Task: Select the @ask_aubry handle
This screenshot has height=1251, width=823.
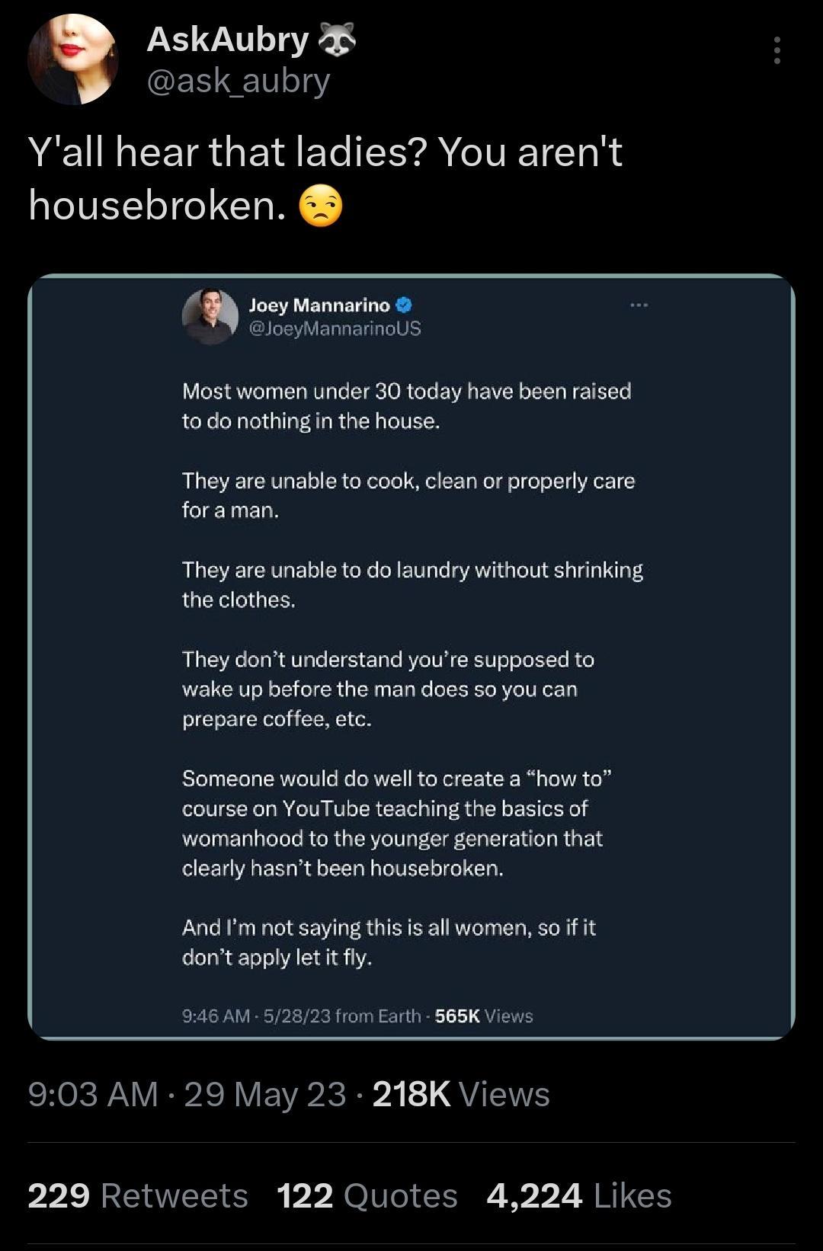Action: pyautogui.click(x=237, y=82)
